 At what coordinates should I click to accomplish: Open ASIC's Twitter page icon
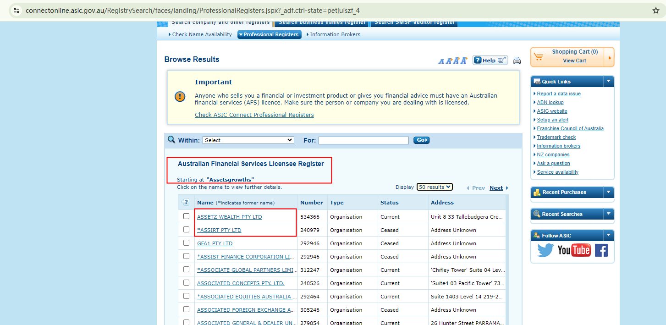(545, 250)
